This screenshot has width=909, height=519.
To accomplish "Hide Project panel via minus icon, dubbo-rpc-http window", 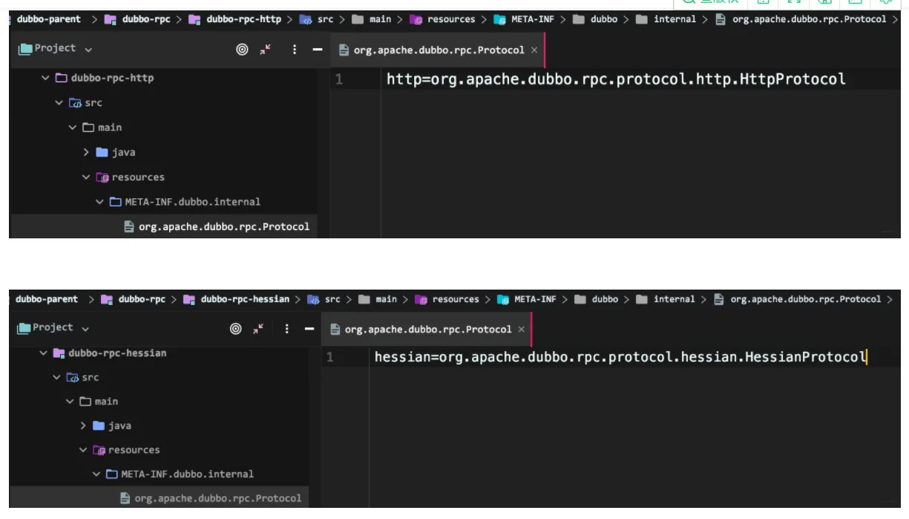I will coord(317,50).
